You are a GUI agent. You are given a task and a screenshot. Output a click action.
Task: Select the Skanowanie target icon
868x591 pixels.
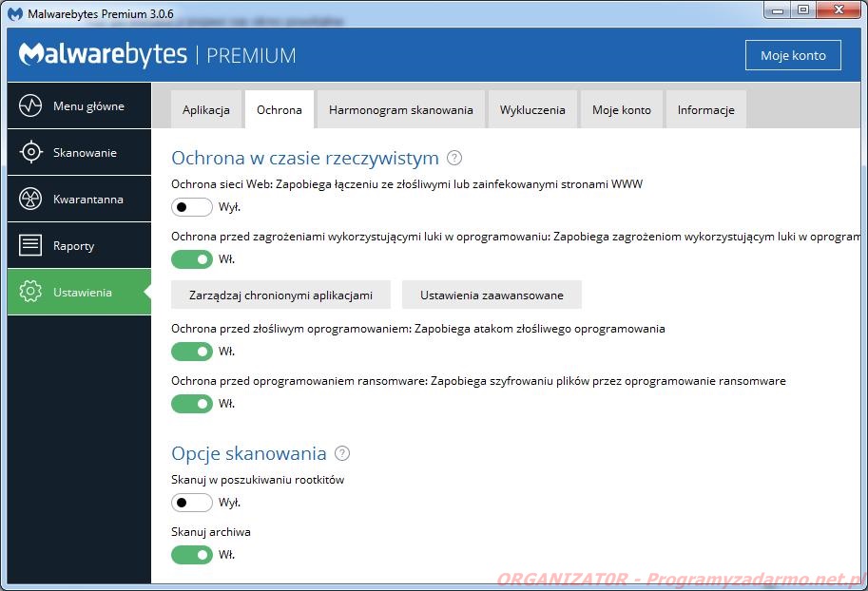pyautogui.click(x=31, y=152)
